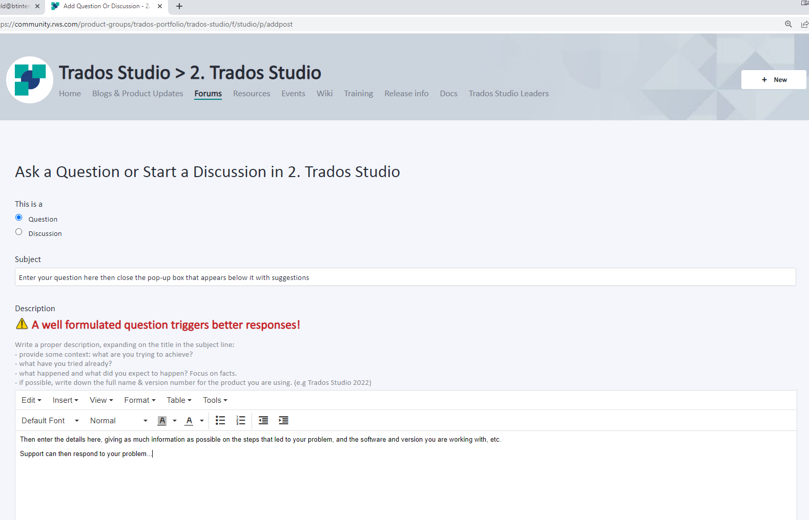Apply the text background color button
This screenshot has width=809, height=520.
162,421
